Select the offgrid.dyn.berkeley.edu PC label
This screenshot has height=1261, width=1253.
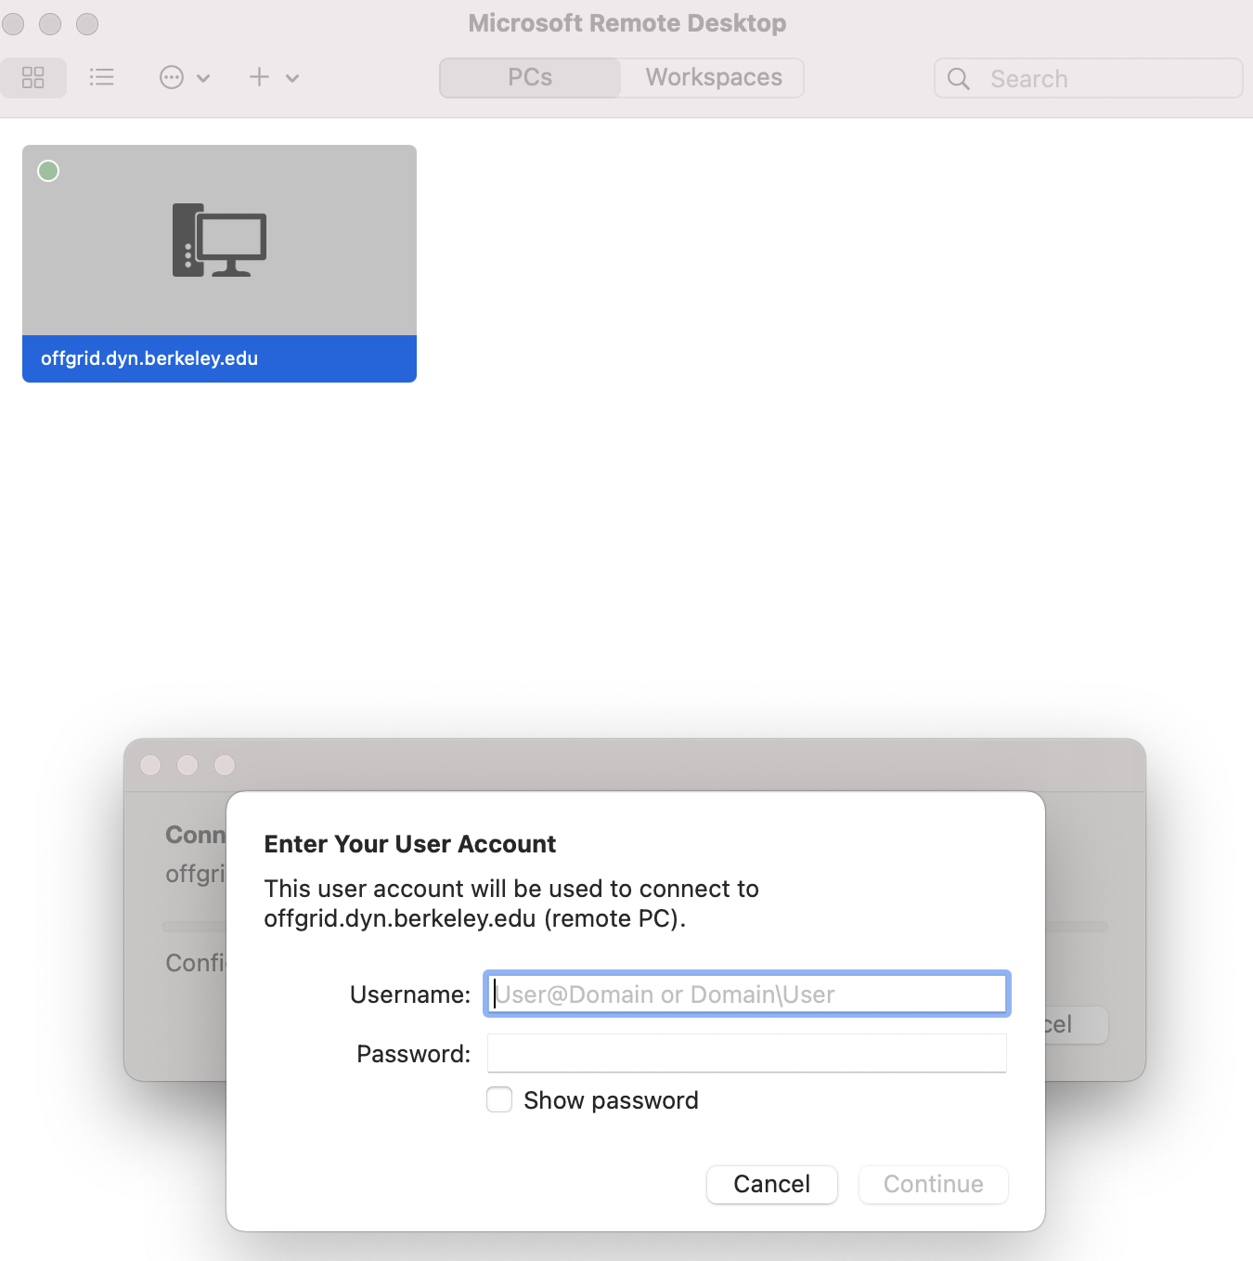pos(149,359)
